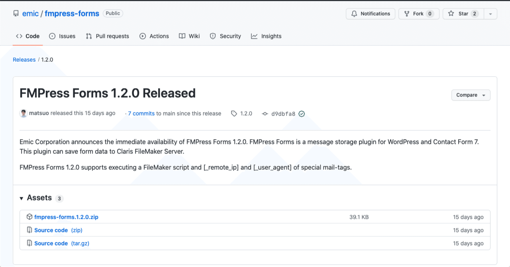Viewport: 510px width, 267px height.
Task: Open the Actions tab
Action: pos(154,36)
